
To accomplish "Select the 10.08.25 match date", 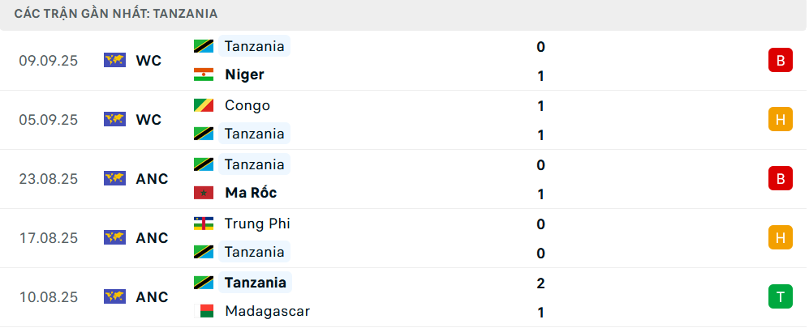I will tap(49, 297).
